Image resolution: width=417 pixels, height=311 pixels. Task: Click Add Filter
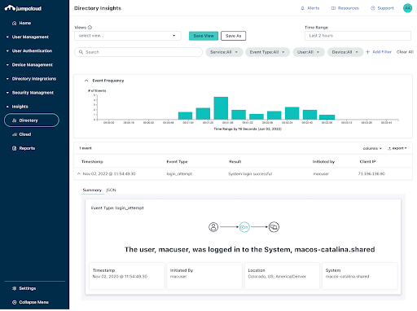[x=379, y=52]
